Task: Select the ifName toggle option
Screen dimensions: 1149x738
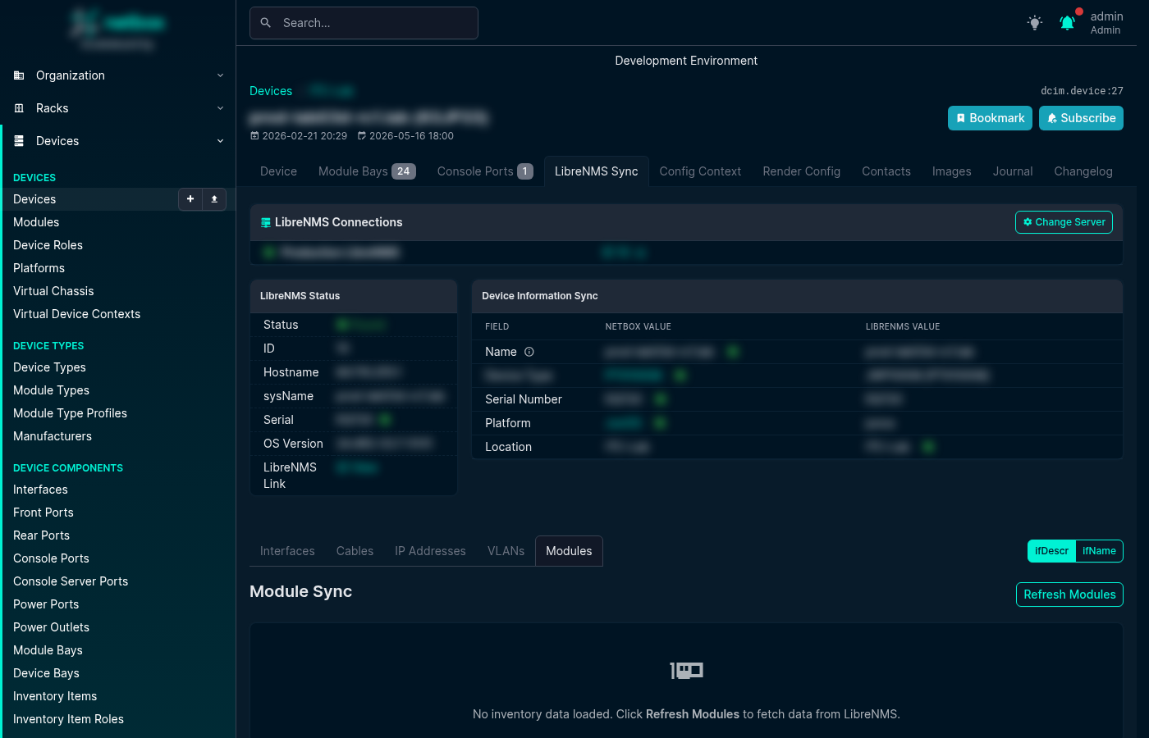Action: (1099, 551)
